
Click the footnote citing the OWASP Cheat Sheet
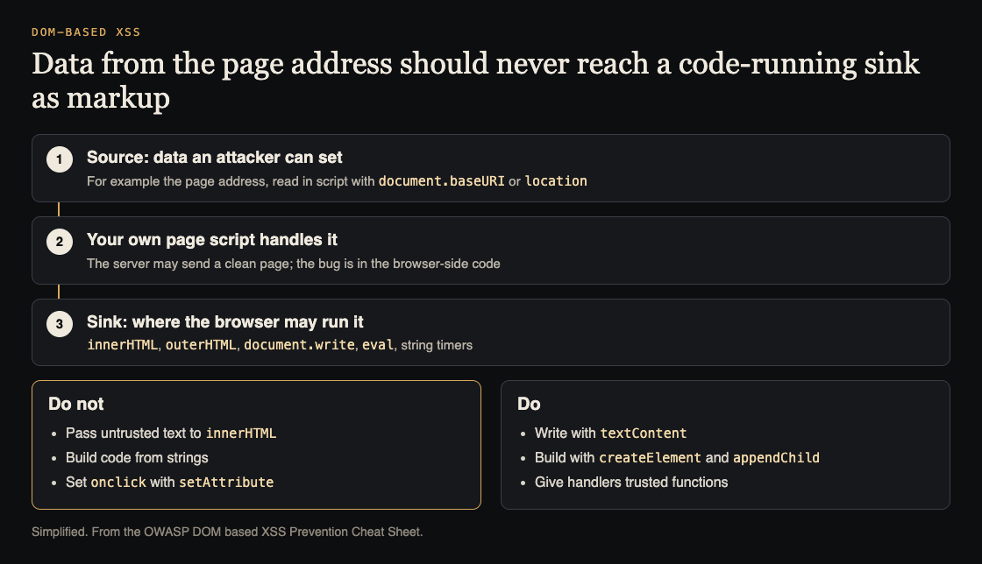(x=227, y=532)
